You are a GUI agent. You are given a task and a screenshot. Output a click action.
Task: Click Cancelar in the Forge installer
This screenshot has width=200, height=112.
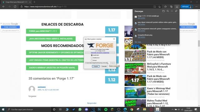[x=104, y=66]
